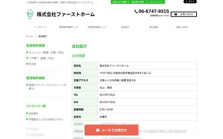Open 一戸建て（新築・中古） sidebar link
Image resolution: width=223 pixels, height=139 pixels.
41,58
